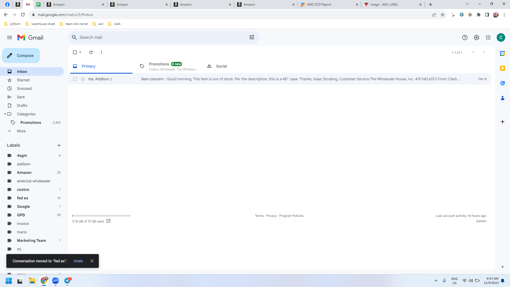Screen dimensions: 510x287
Task: Click the browser address bar URL
Action: click(x=65, y=15)
